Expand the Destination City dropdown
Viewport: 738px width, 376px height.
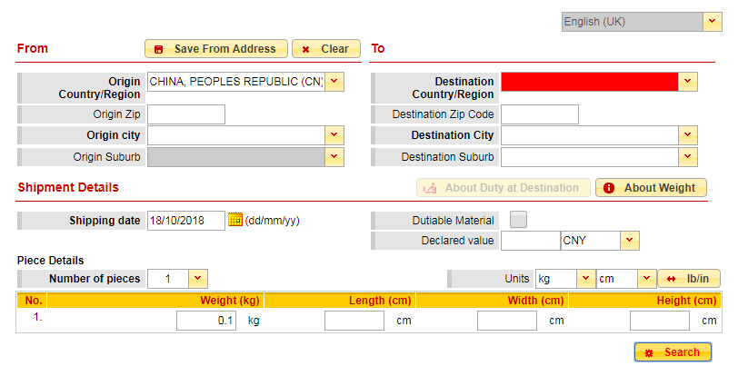coord(688,135)
